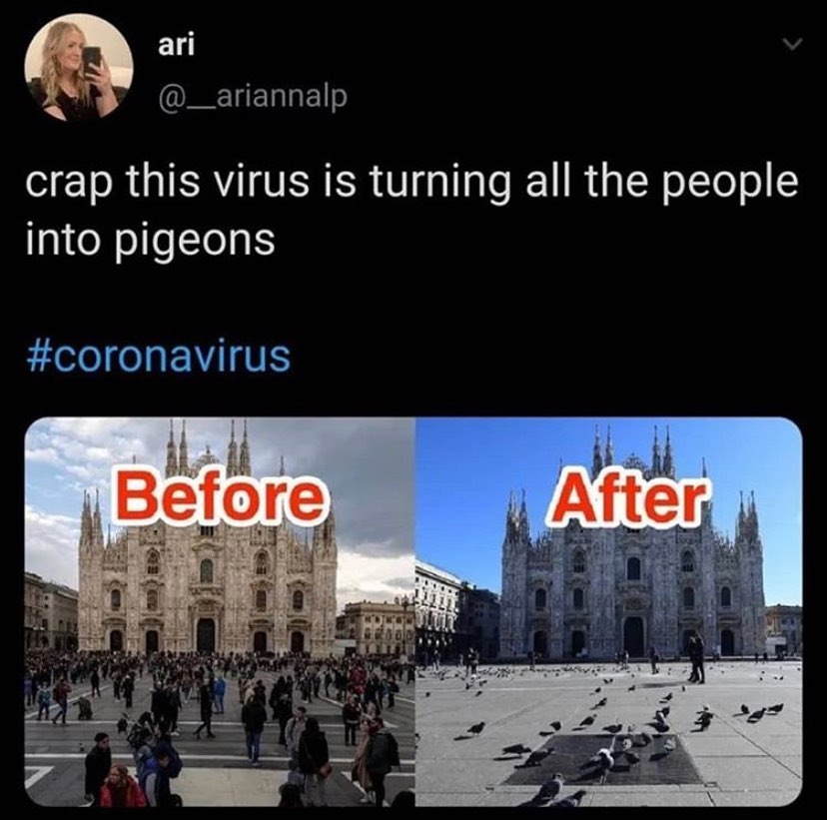The height and width of the screenshot is (820, 827).
Task: Select the tweet text about virus
Action: click(x=412, y=210)
